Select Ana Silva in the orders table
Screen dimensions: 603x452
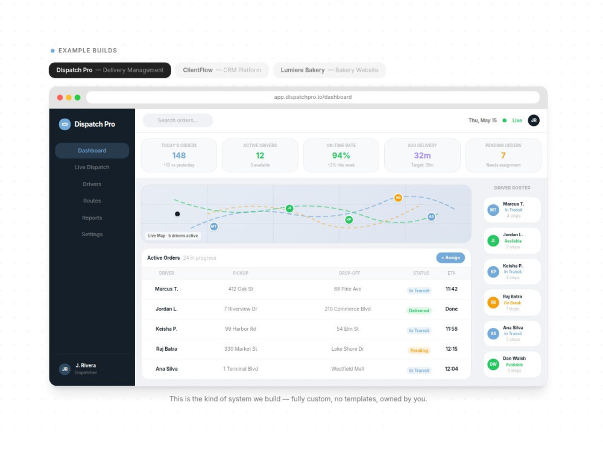[166, 369]
